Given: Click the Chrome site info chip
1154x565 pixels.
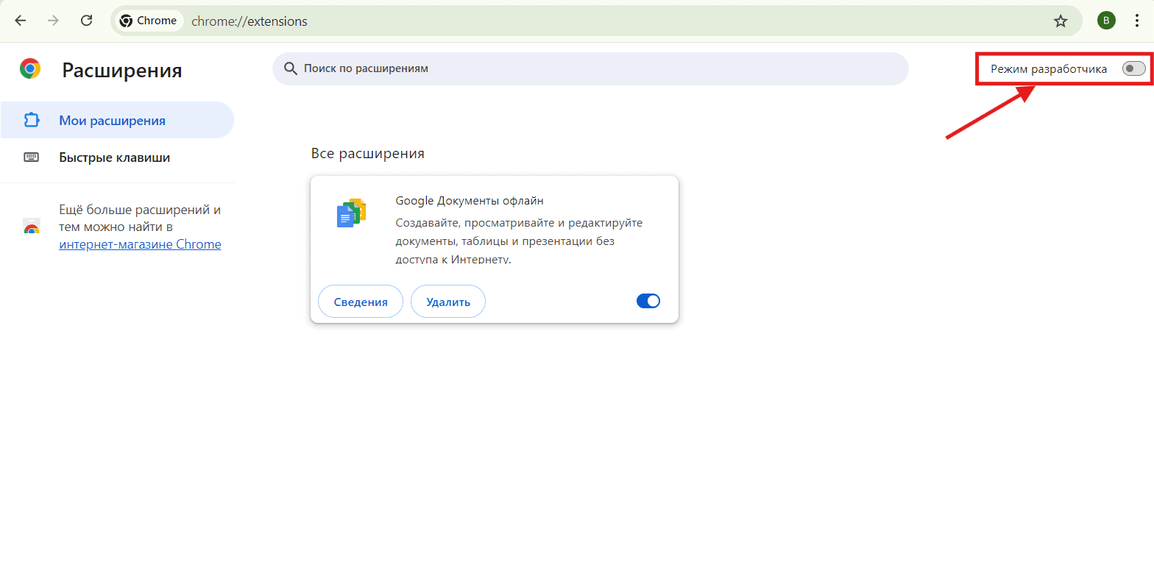Looking at the screenshot, I should click(148, 21).
